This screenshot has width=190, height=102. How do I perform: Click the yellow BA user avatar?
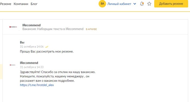pos(102,4)
